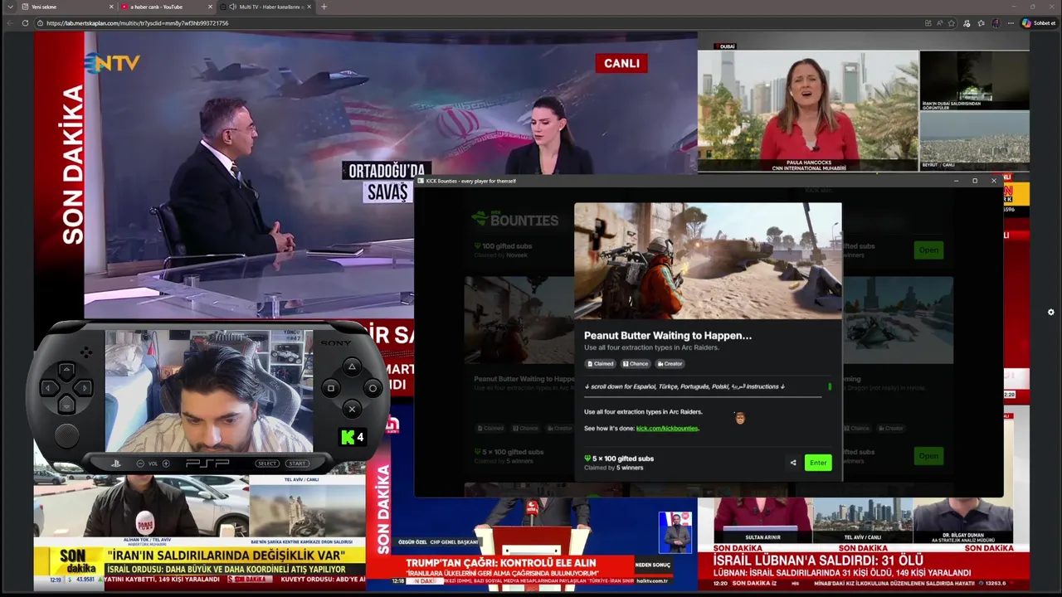Click the '5 × 100 gifted subs' text in dialog
The image size is (1062, 597).
(x=623, y=459)
